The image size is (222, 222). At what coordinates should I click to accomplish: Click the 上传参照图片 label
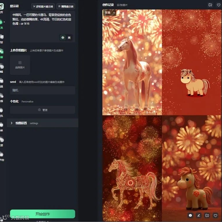[18, 50]
